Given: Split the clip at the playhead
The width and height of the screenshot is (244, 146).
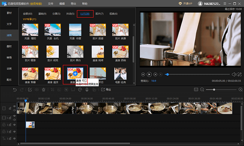Looking at the screenshot, I should pyautogui.click(x=36, y=89).
